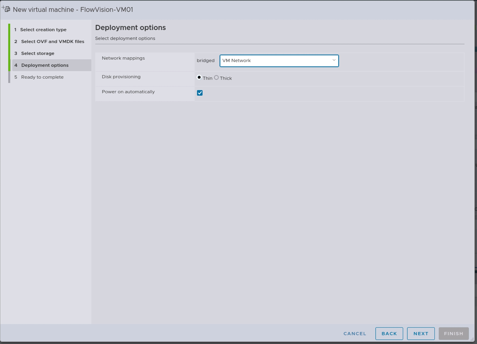
Task: Click the "bridged" network label
Action: click(x=206, y=61)
